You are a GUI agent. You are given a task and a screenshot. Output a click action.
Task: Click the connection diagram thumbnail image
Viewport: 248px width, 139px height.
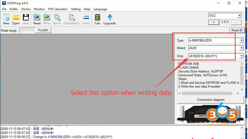210,114
